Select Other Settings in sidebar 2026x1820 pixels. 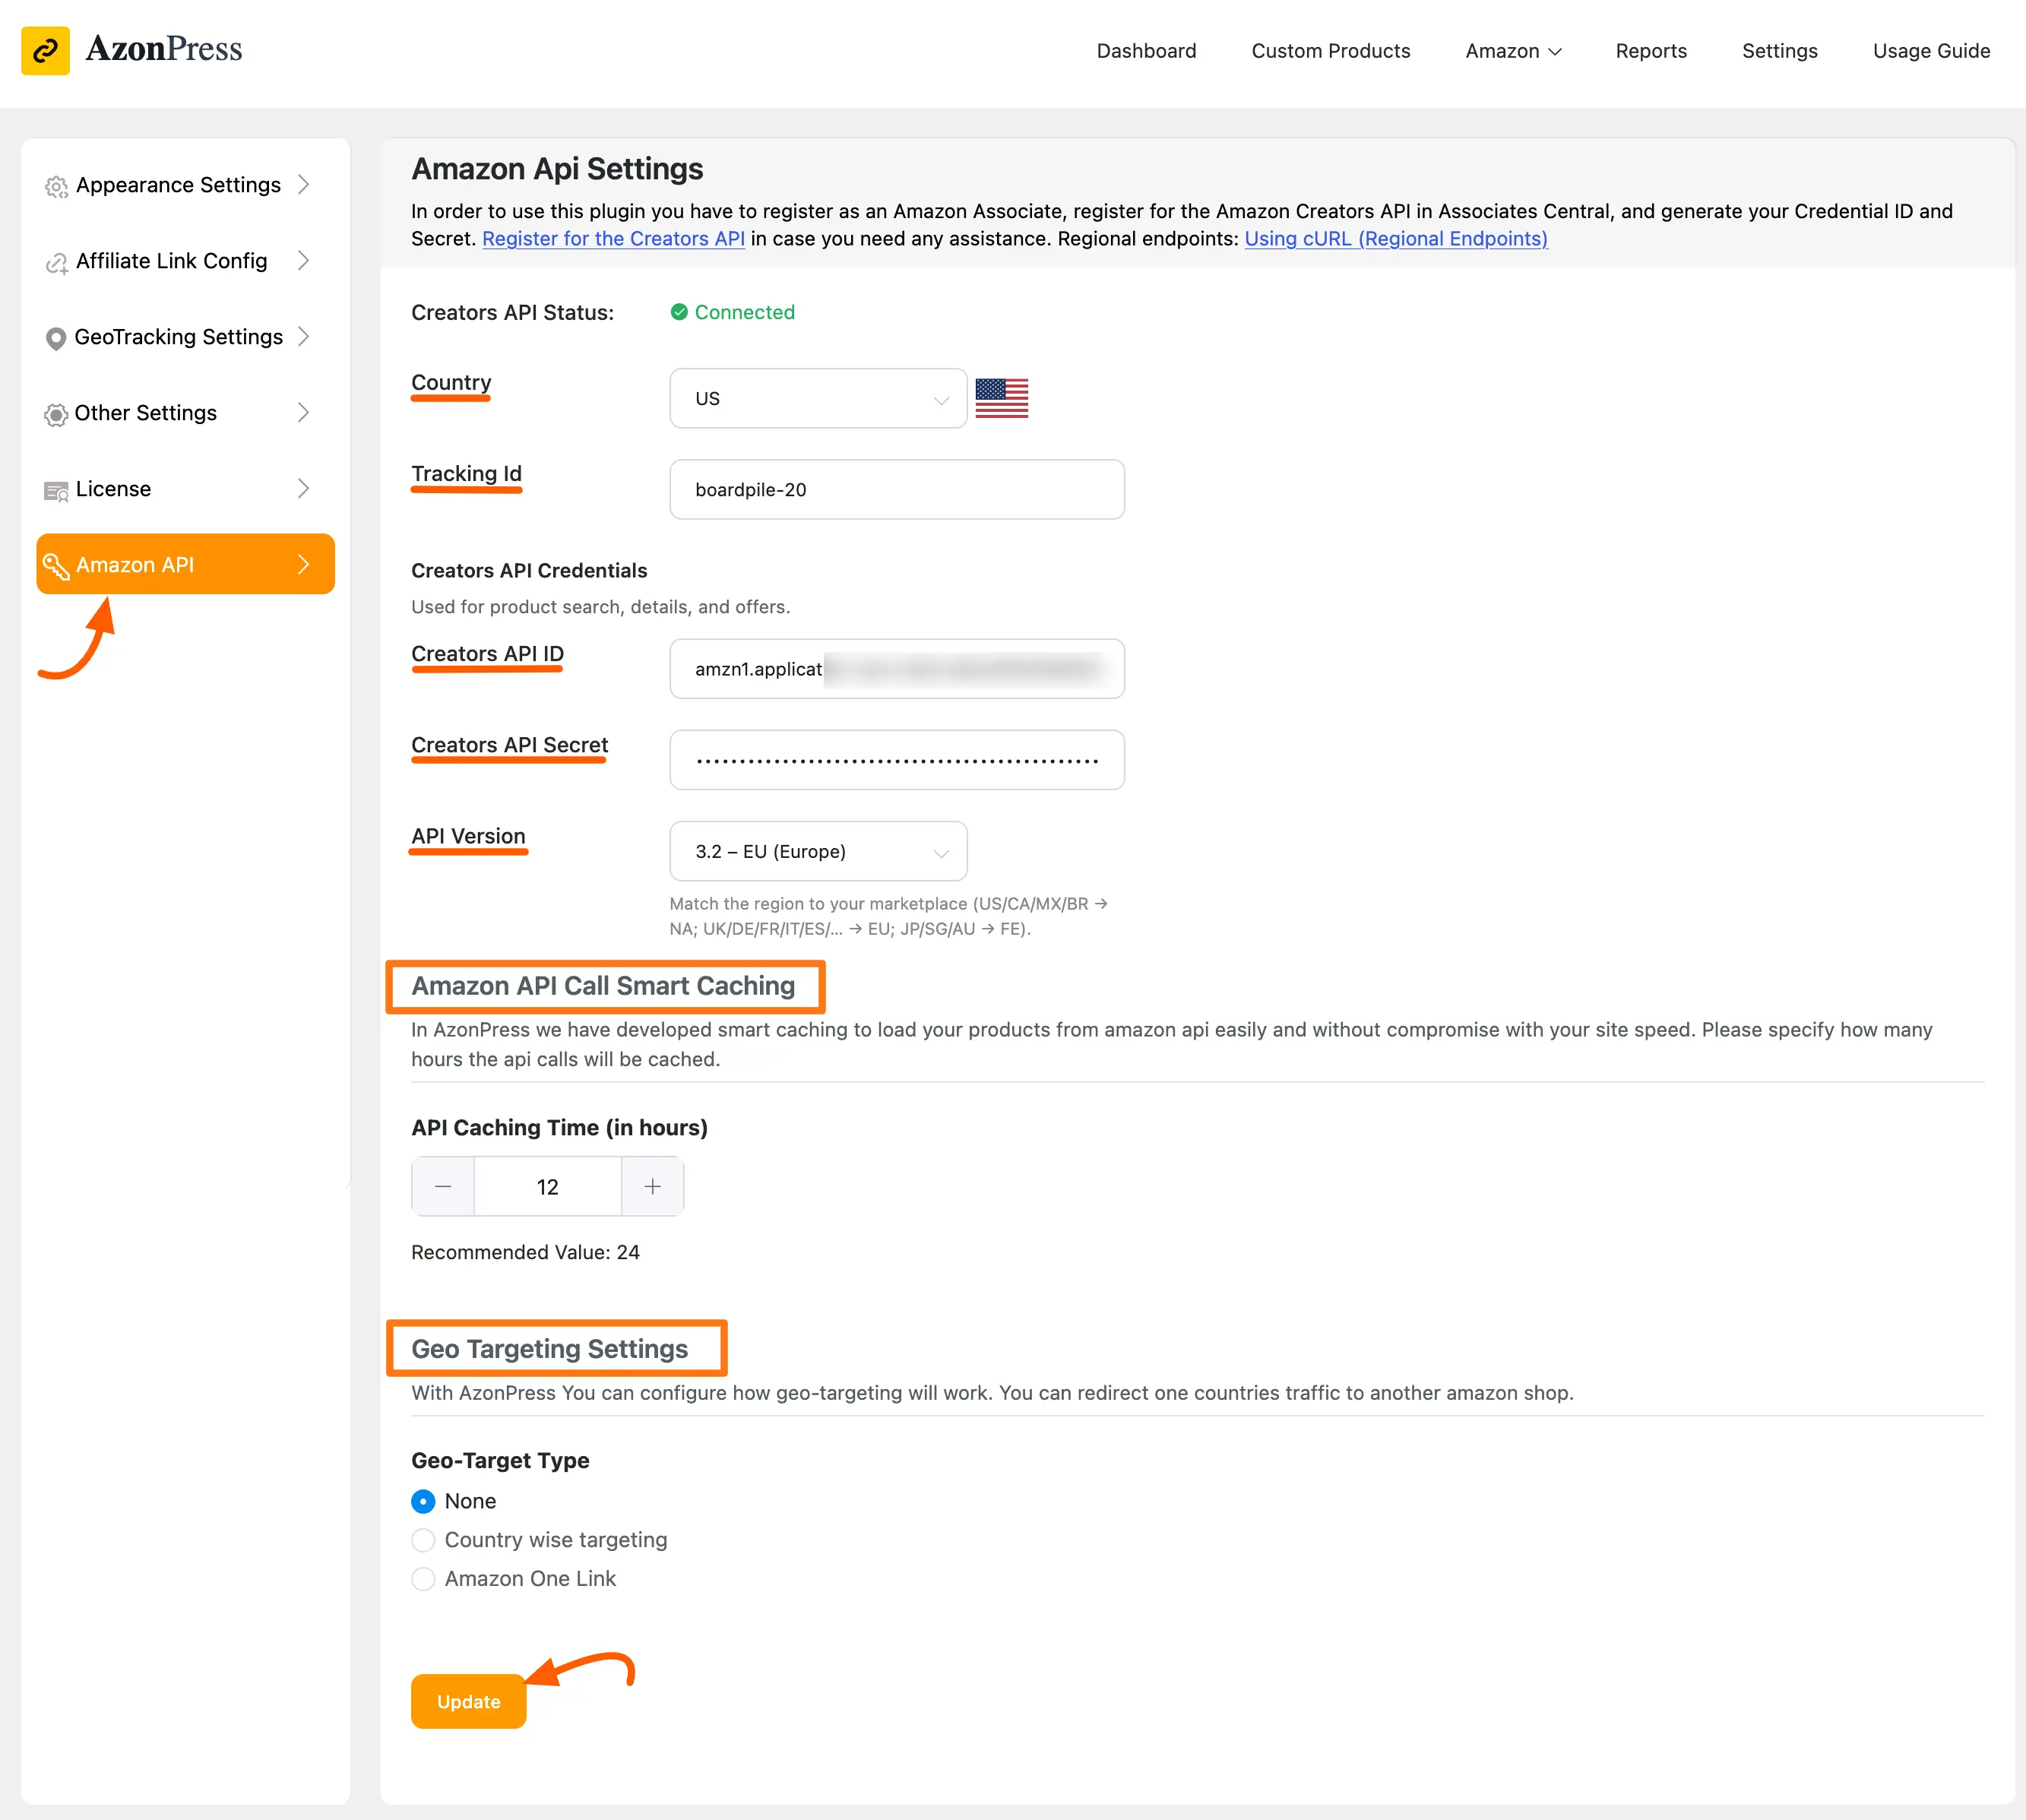coord(186,413)
